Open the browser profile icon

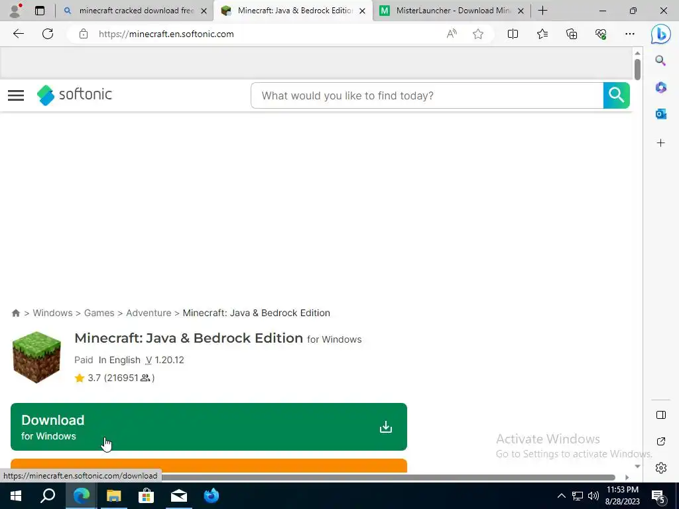tap(15, 11)
